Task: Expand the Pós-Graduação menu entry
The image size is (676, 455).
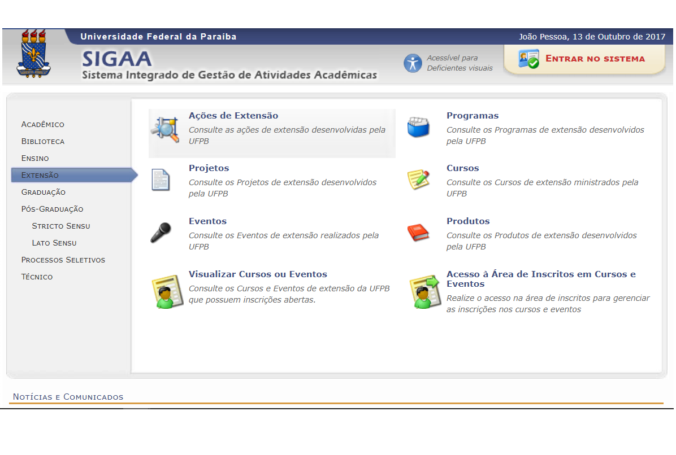Action: pos(52,209)
